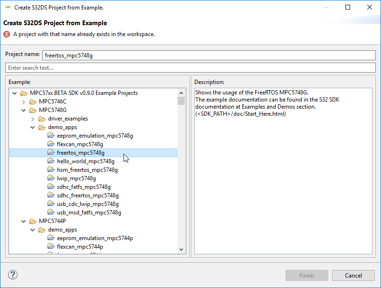Click the MPC5746C folder icon
Viewport: 381px width, 288px height.
[33, 102]
